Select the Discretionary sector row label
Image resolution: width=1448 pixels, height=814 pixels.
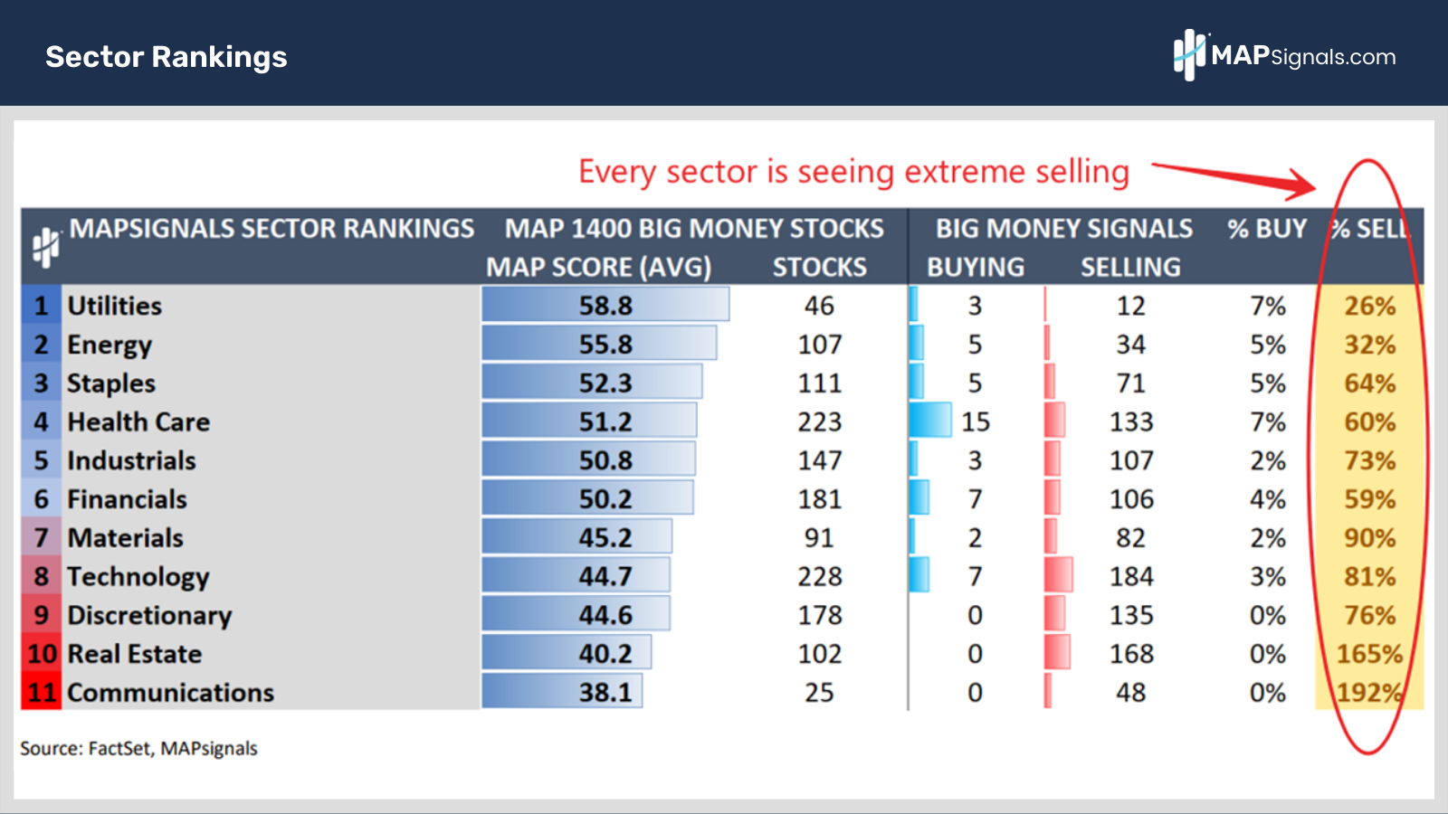[149, 616]
